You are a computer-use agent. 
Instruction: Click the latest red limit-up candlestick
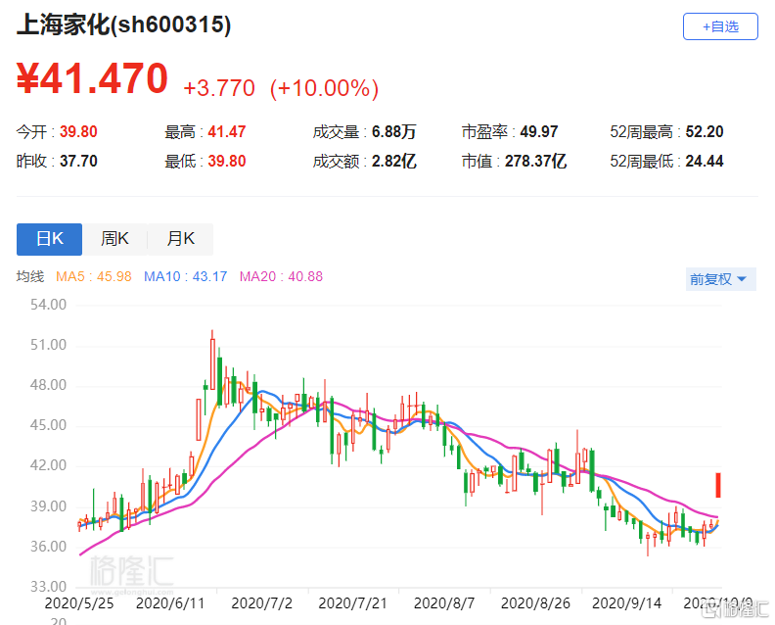click(x=718, y=485)
